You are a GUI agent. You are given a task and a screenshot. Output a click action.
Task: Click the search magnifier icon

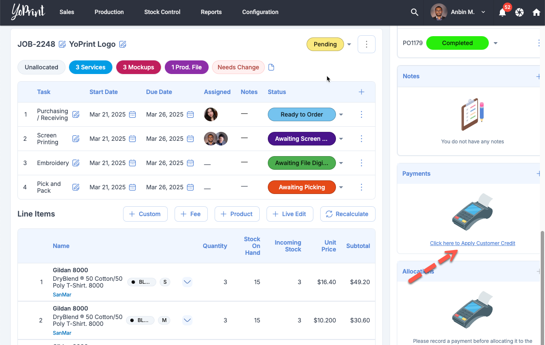pos(414,12)
